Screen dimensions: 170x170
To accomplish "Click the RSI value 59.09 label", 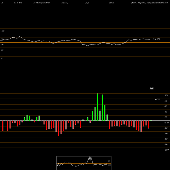I will pyautogui.click(x=156, y=39).
